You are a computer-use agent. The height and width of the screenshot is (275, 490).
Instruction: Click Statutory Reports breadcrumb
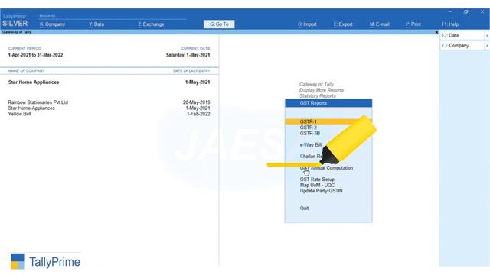click(317, 95)
